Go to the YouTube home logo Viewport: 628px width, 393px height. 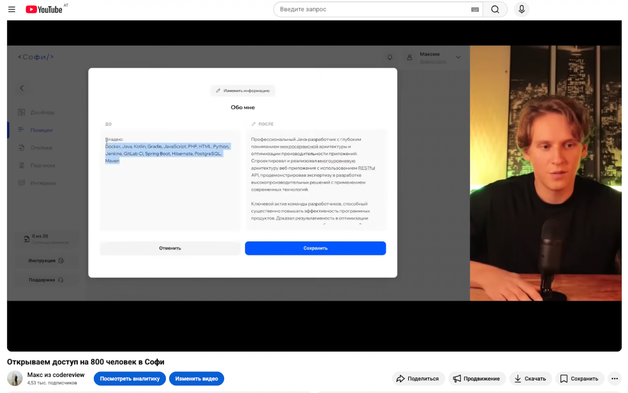pyautogui.click(x=44, y=9)
